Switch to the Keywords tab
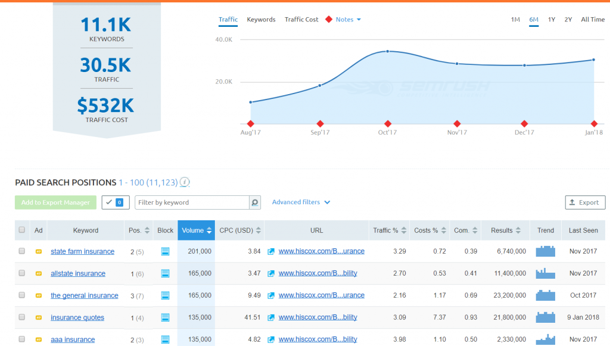 pos(261,19)
